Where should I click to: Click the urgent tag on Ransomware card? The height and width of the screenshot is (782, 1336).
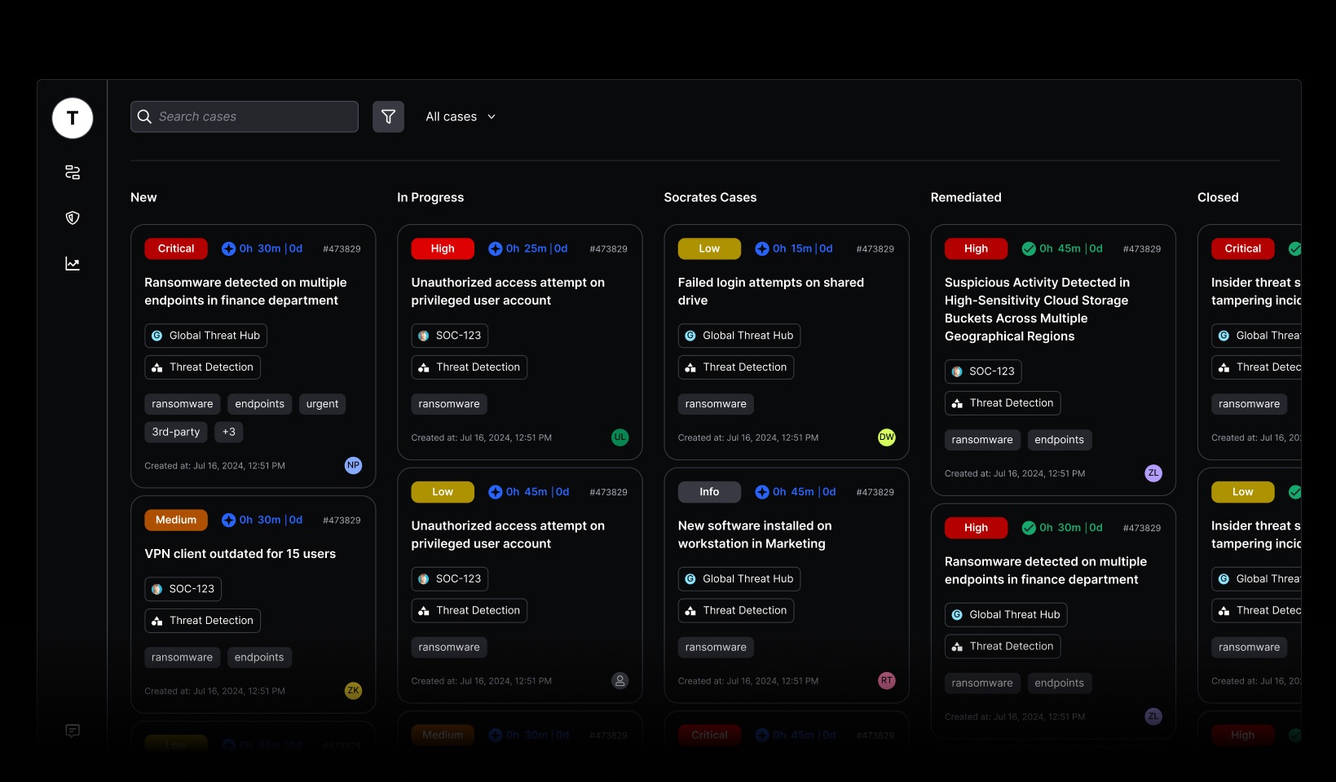tap(322, 404)
